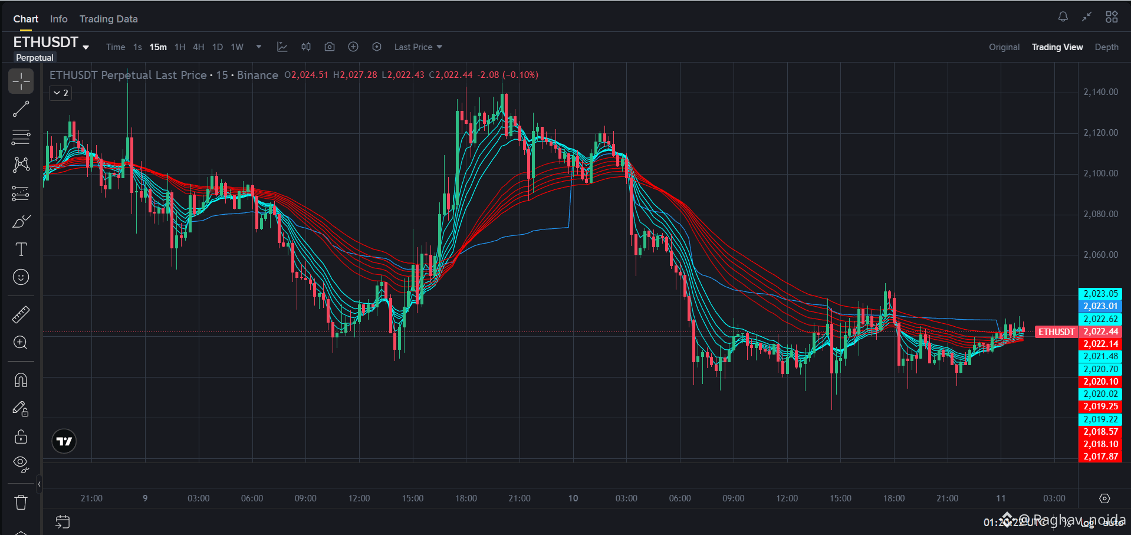Toggle lock all drawings padlock

[x=21, y=436]
